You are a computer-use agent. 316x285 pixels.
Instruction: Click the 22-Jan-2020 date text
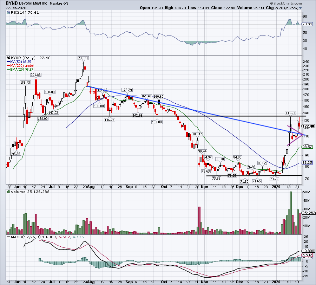point(15,8)
